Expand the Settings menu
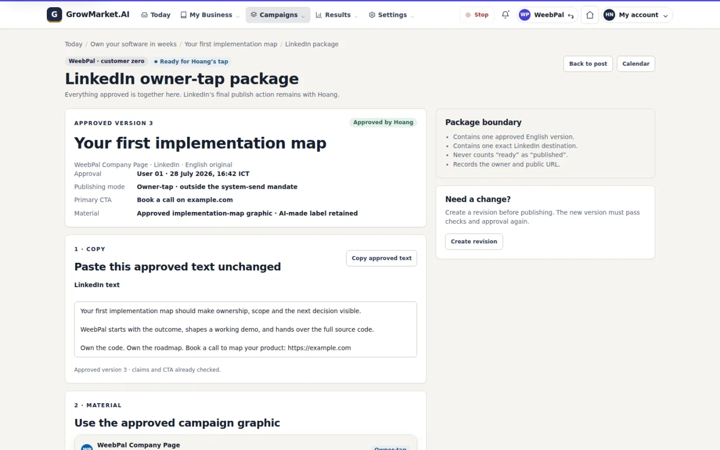 coord(392,15)
